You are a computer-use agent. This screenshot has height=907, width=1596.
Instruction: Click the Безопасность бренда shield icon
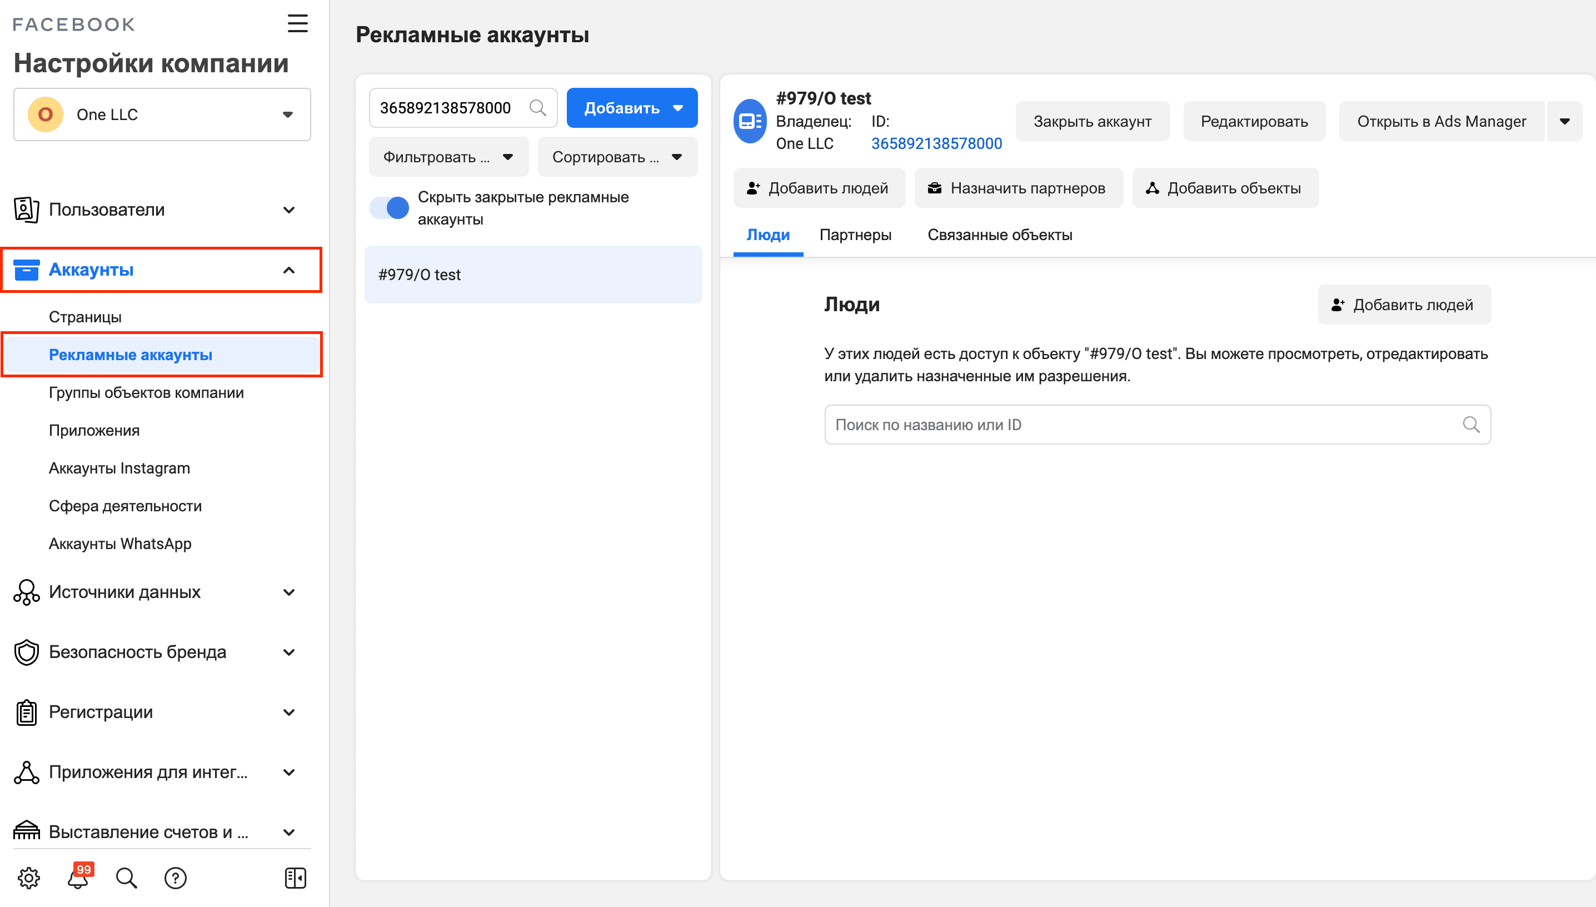[x=26, y=652]
